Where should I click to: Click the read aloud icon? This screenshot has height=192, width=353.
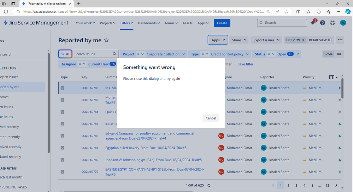pyautogui.click(x=277, y=11)
